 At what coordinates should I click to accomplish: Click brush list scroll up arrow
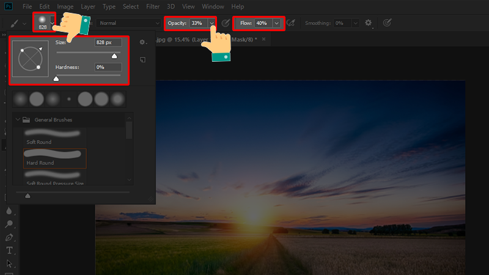(129, 118)
